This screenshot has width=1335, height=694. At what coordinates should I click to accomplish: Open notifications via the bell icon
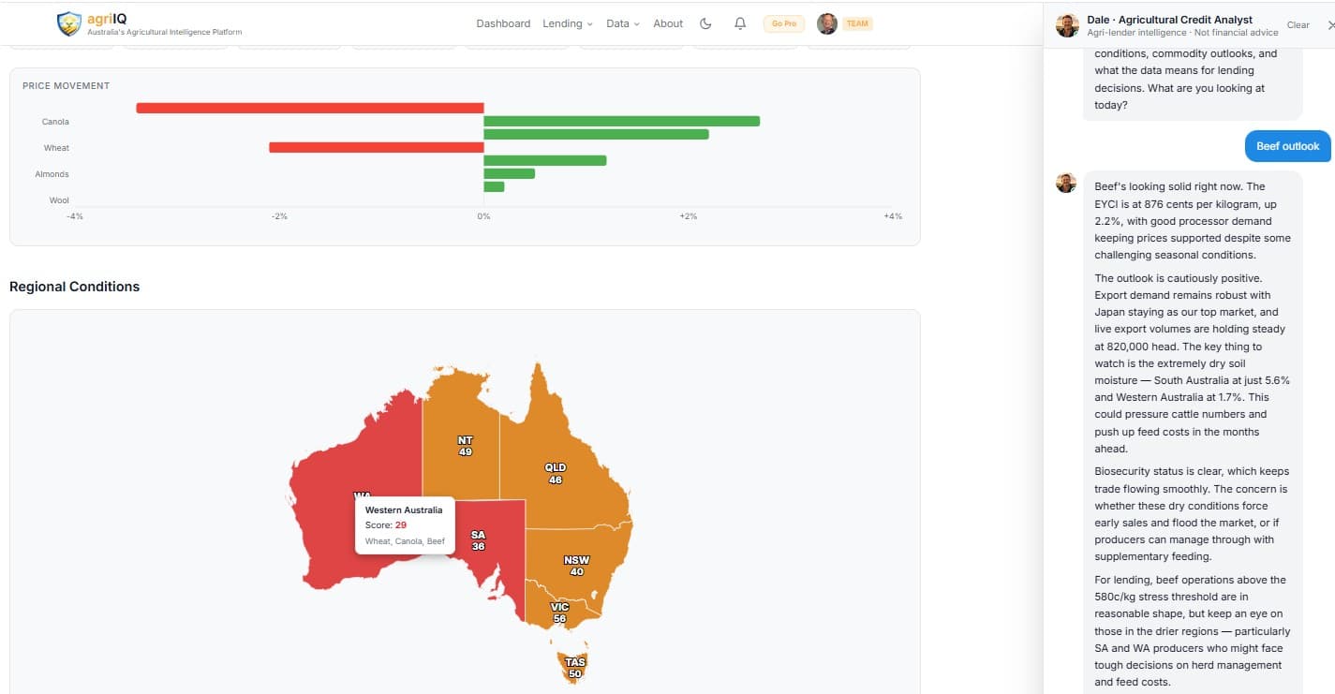pyautogui.click(x=740, y=22)
